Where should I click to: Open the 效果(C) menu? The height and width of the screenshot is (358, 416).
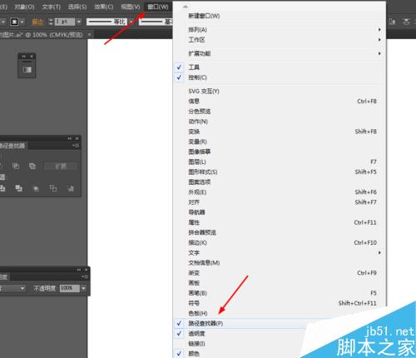click(103, 7)
